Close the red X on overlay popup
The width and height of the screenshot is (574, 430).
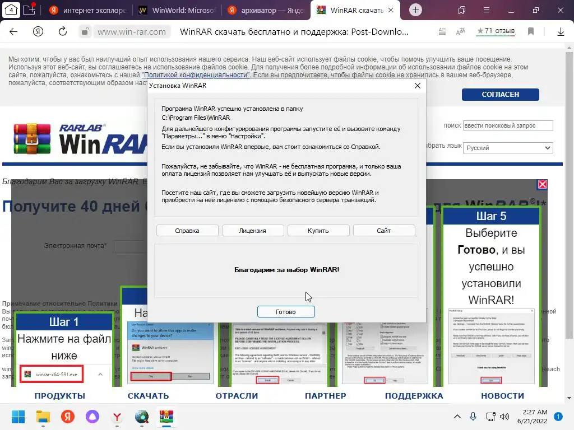(x=542, y=184)
